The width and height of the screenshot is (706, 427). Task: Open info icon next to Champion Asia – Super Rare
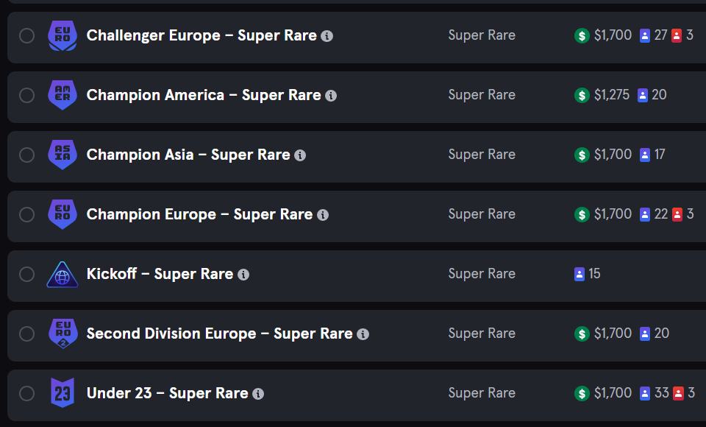(x=300, y=155)
